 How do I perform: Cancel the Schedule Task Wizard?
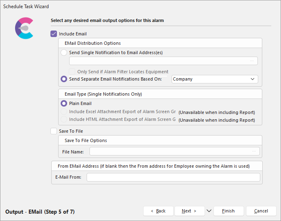[261, 211]
